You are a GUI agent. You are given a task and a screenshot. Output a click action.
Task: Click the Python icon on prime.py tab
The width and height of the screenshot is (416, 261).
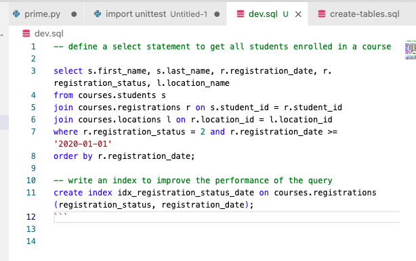click(x=16, y=14)
